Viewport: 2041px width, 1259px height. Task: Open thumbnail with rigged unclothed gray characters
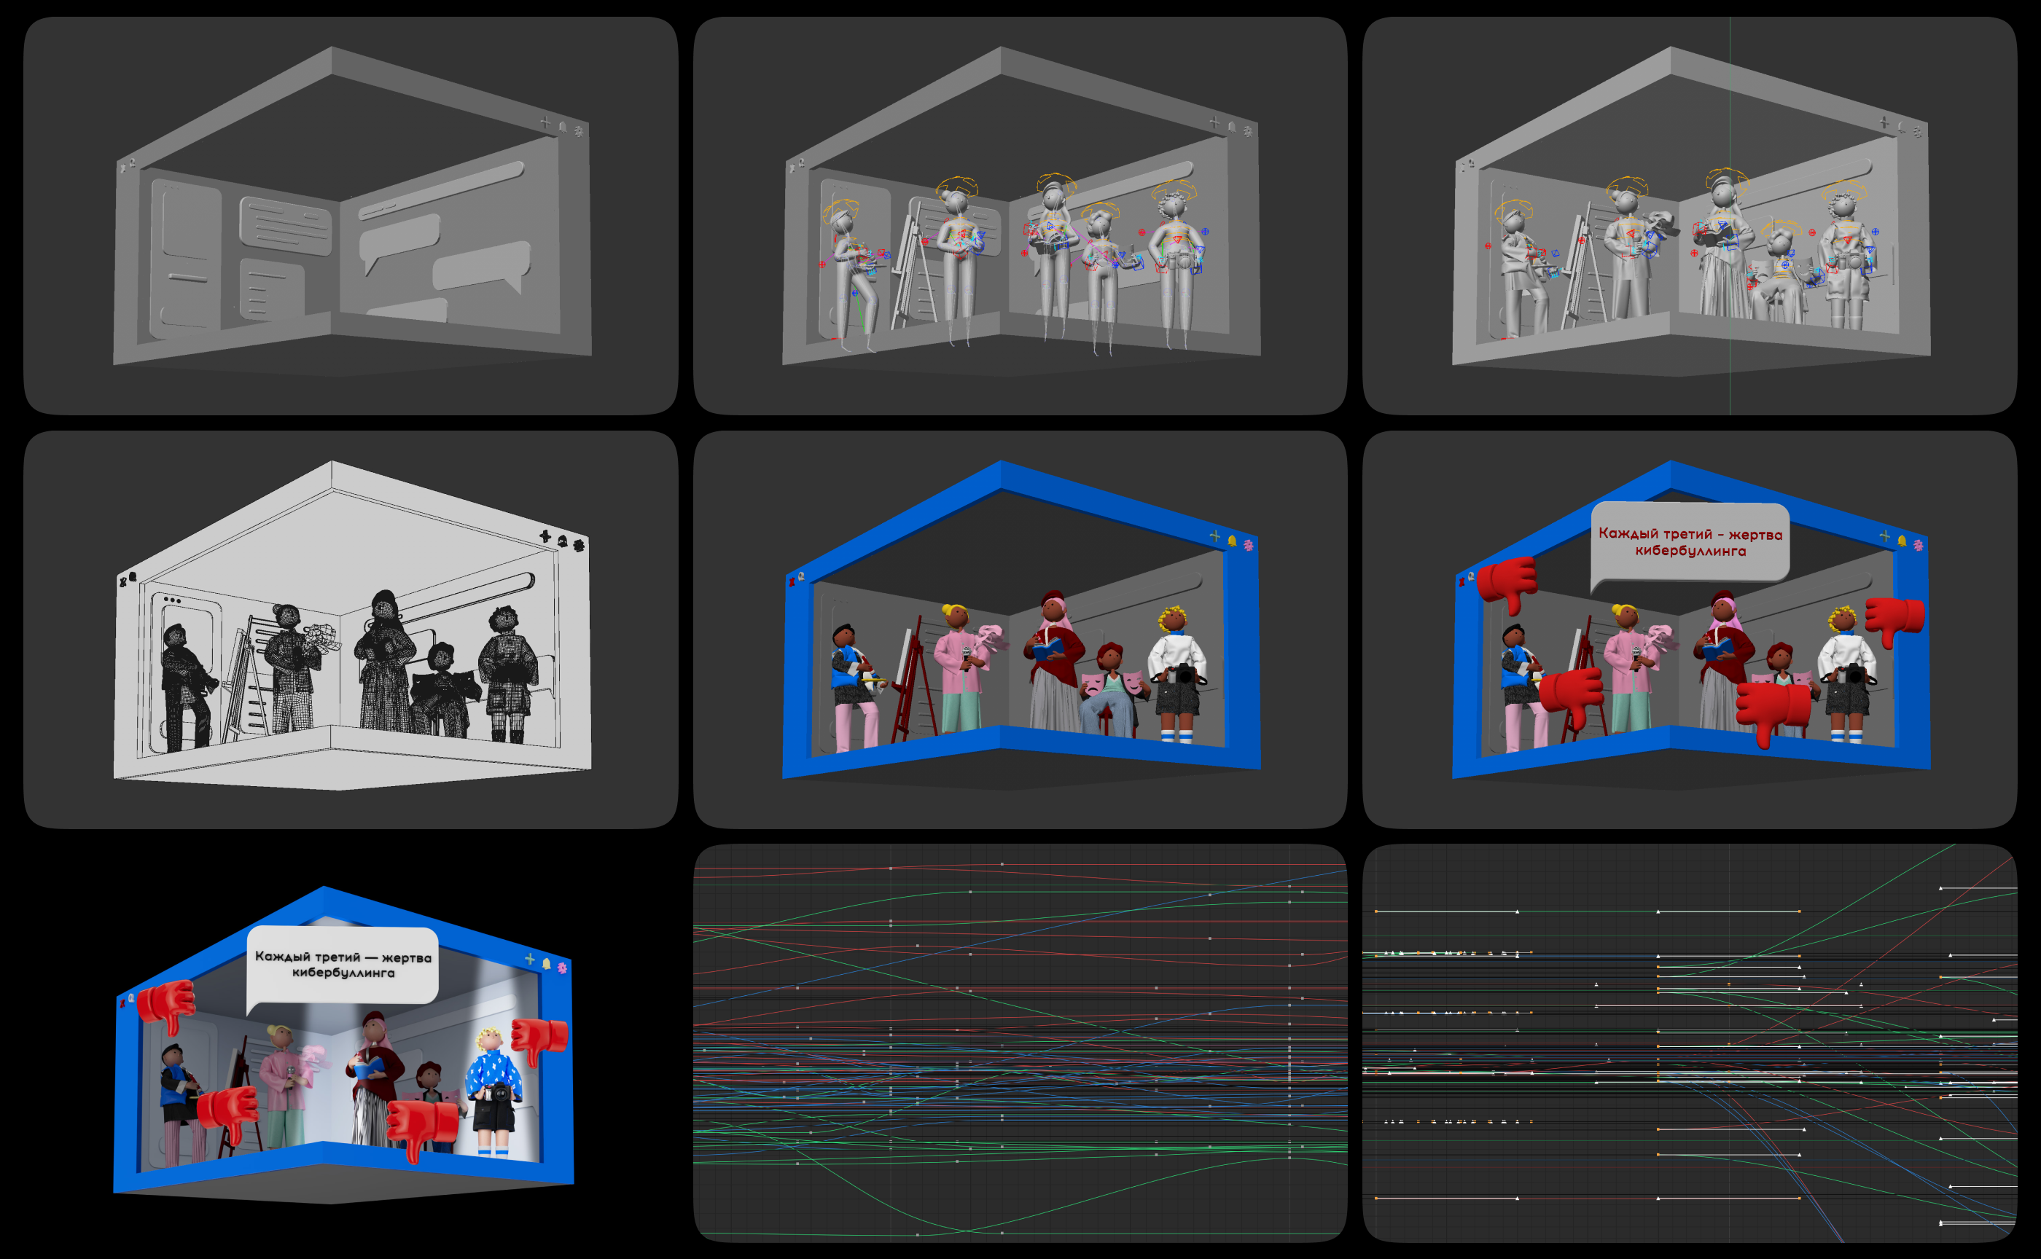pyautogui.click(x=1020, y=216)
